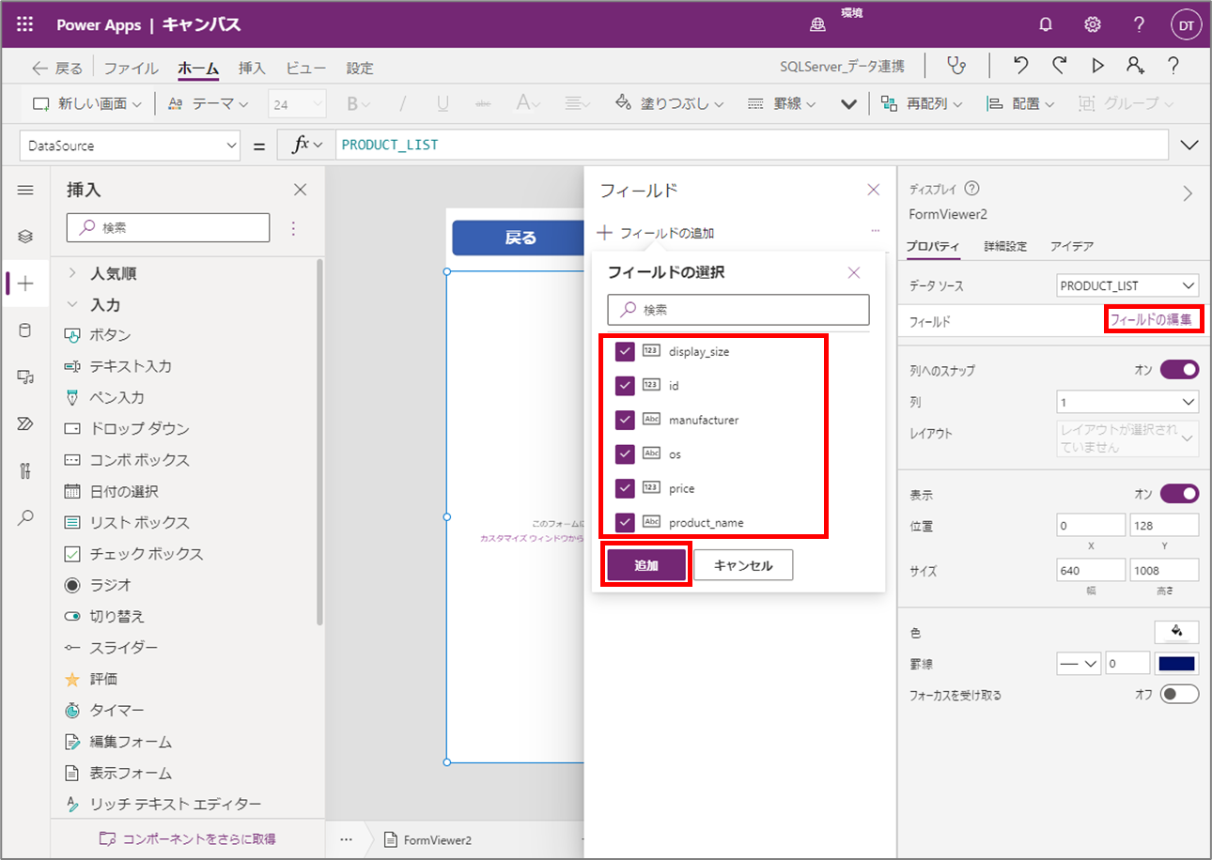
Task: Open the notifications bell
Action: click(1046, 25)
